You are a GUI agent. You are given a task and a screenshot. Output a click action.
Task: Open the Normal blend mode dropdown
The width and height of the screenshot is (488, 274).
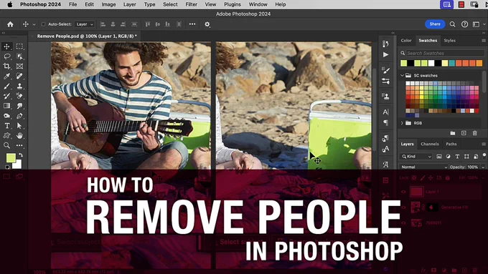pos(423,167)
